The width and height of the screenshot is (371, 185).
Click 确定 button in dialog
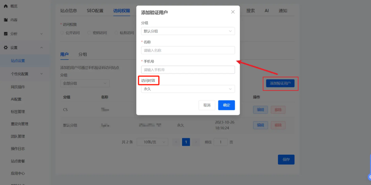(x=226, y=105)
